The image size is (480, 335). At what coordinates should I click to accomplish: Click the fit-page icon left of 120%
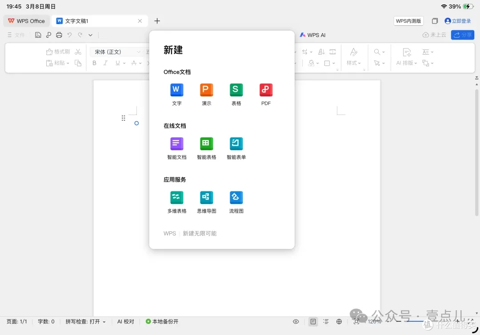356,322
